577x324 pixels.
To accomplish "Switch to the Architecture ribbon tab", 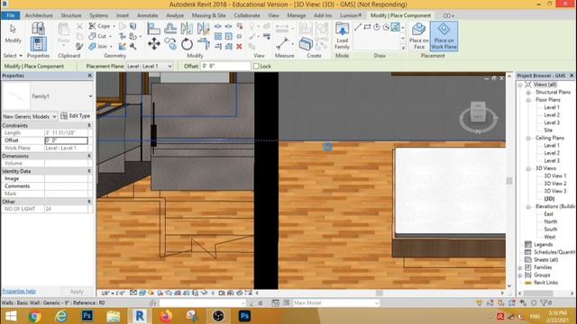I will pos(39,15).
